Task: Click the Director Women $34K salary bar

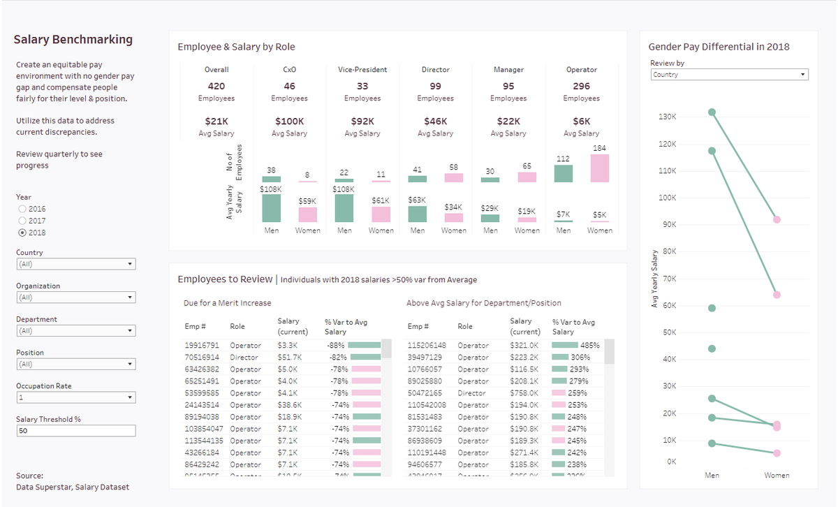Action: [453, 218]
